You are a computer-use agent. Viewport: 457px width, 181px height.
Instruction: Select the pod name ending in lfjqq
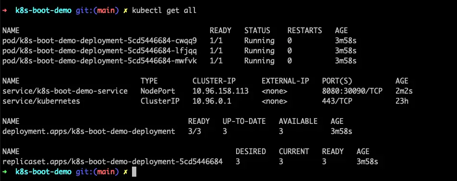tap(100, 51)
